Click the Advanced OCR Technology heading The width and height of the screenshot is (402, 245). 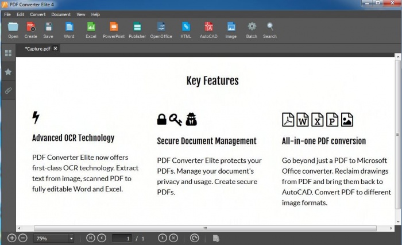(x=73, y=138)
